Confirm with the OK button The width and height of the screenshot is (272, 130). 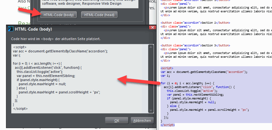(117, 121)
